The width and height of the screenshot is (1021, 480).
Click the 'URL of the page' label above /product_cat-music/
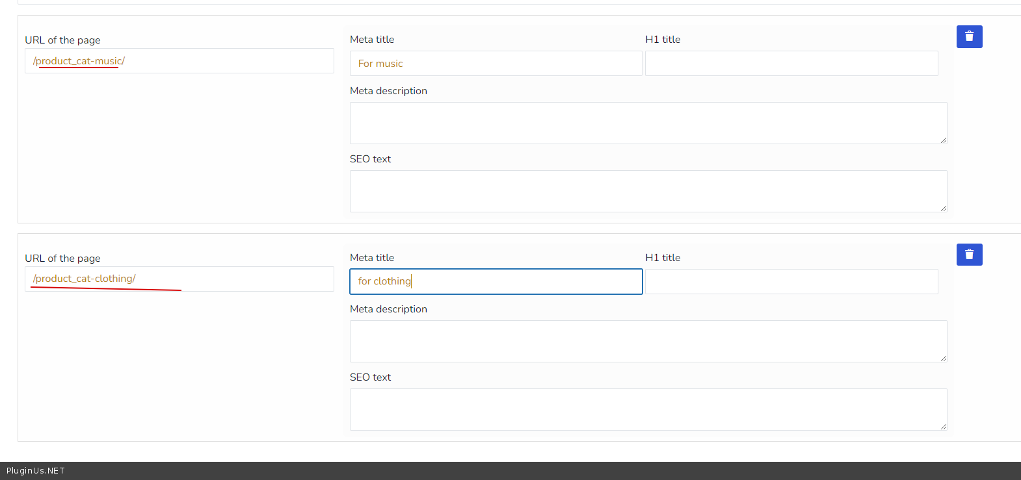tap(62, 40)
